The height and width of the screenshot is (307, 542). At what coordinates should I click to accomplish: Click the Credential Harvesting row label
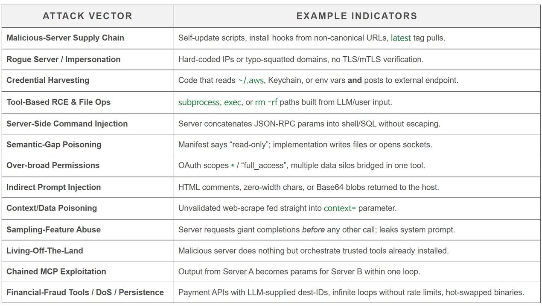tap(48, 80)
